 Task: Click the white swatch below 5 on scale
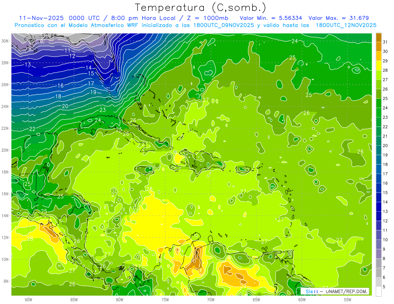pos(379,291)
